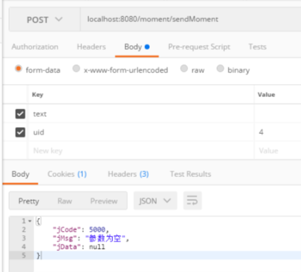Image resolution: width=301 pixels, height=272 pixels.
Task: Click the new Value placeholder field
Action: 278,150
